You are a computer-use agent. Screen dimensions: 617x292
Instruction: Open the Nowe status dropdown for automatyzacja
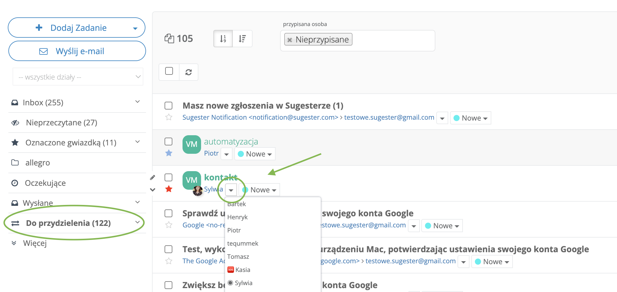coord(255,154)
